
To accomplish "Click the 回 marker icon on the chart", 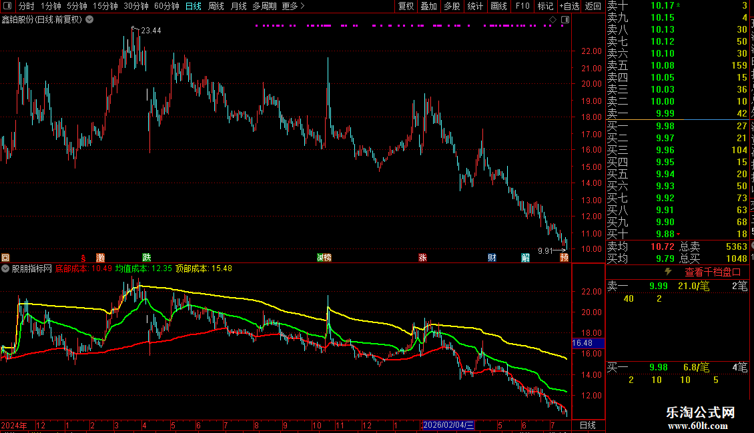I will [x=5, y=258].
